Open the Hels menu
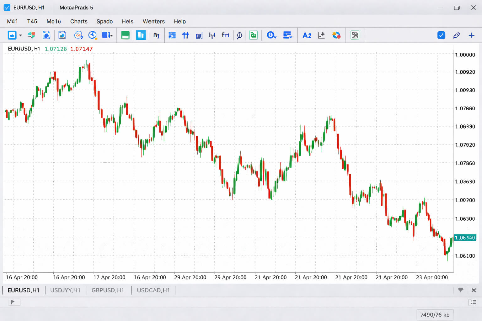The width and height of the screenshot is (482, 321). click(127, 21)
